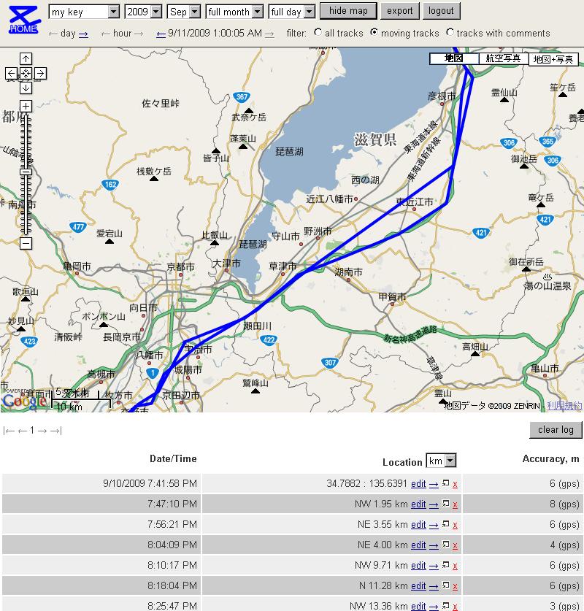
Task: Open the full month dropdown
Action: point(234,12)
